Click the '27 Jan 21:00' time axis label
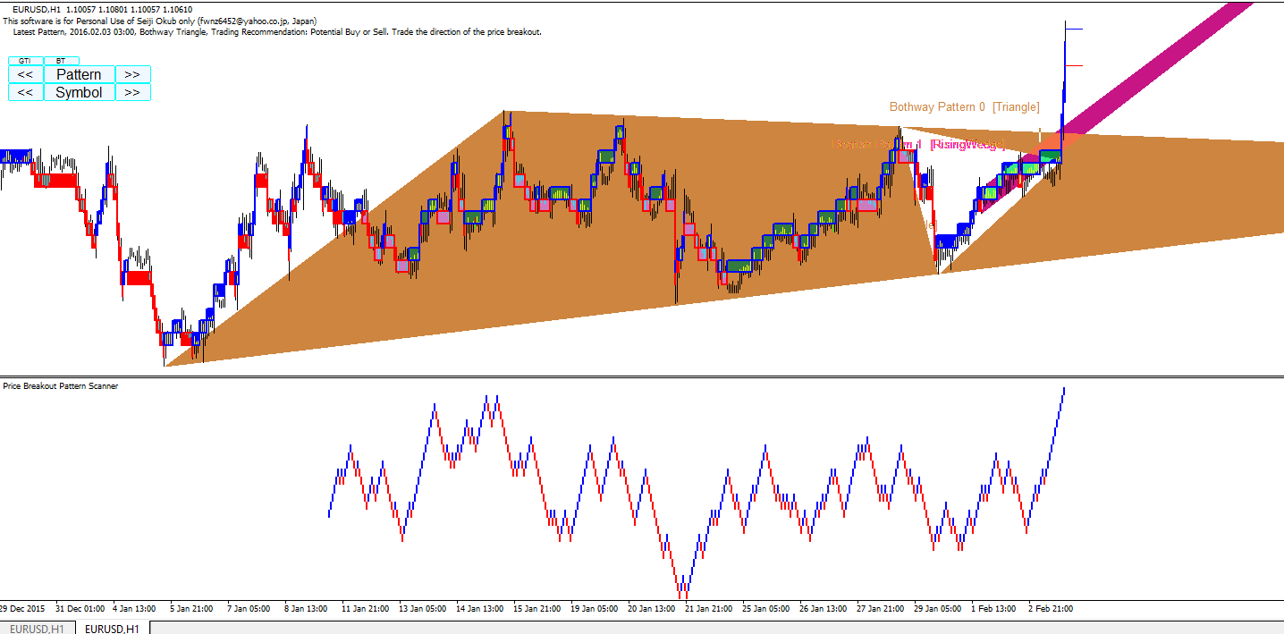Image resolution: width=1284 pixels, height=634 pixels. tap(880, 609)
